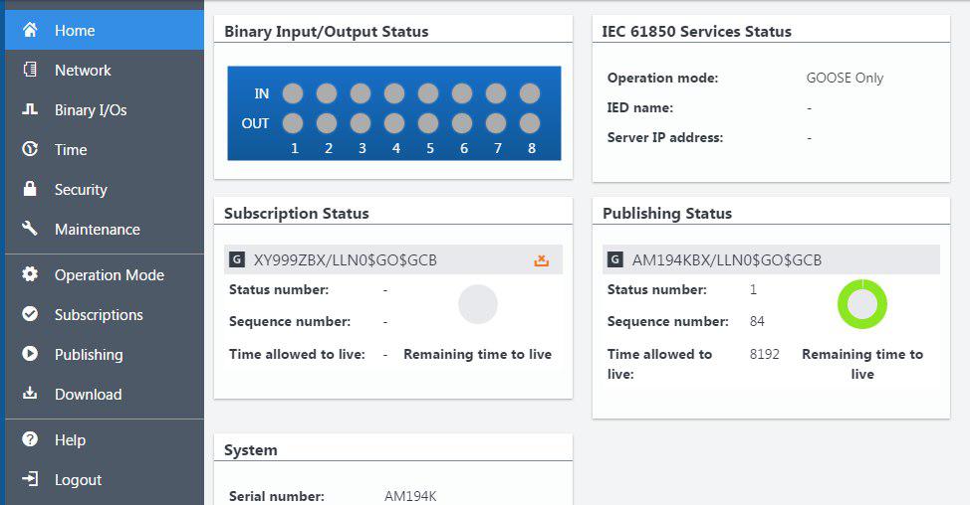Screen dimensions: 970x505
Task: Click the Network icon in sidebar
Action: 30,70
